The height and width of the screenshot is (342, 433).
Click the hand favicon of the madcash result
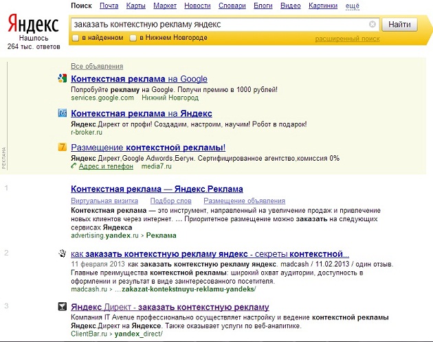click(x=62, y=253)
